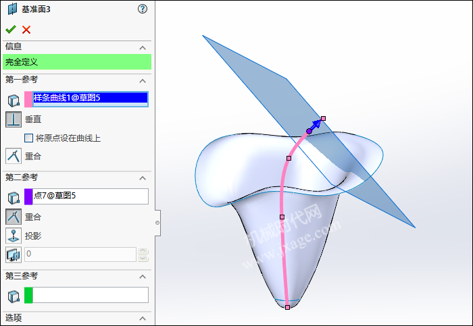
Task: Increase the offset distance with up arrow
Action: click(143, 250)
